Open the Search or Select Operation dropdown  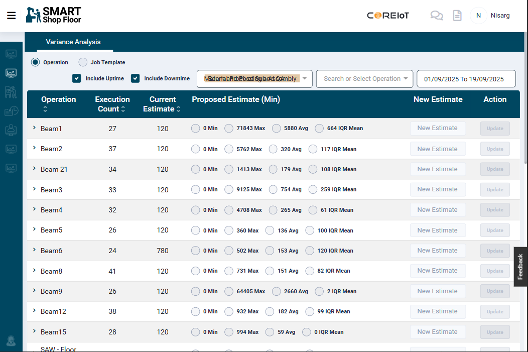click(364, 79)
